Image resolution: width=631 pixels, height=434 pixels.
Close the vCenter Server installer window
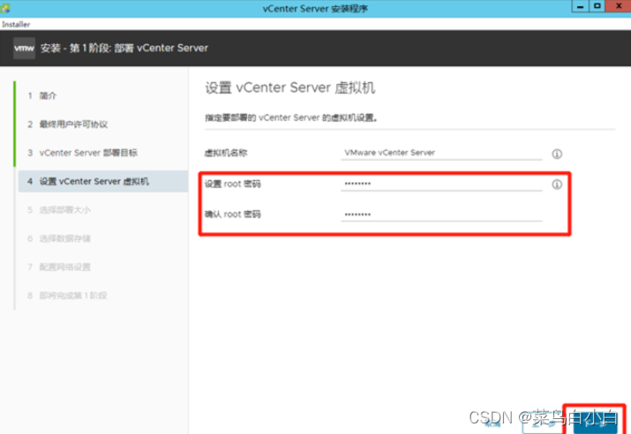[x=618, y=6]
